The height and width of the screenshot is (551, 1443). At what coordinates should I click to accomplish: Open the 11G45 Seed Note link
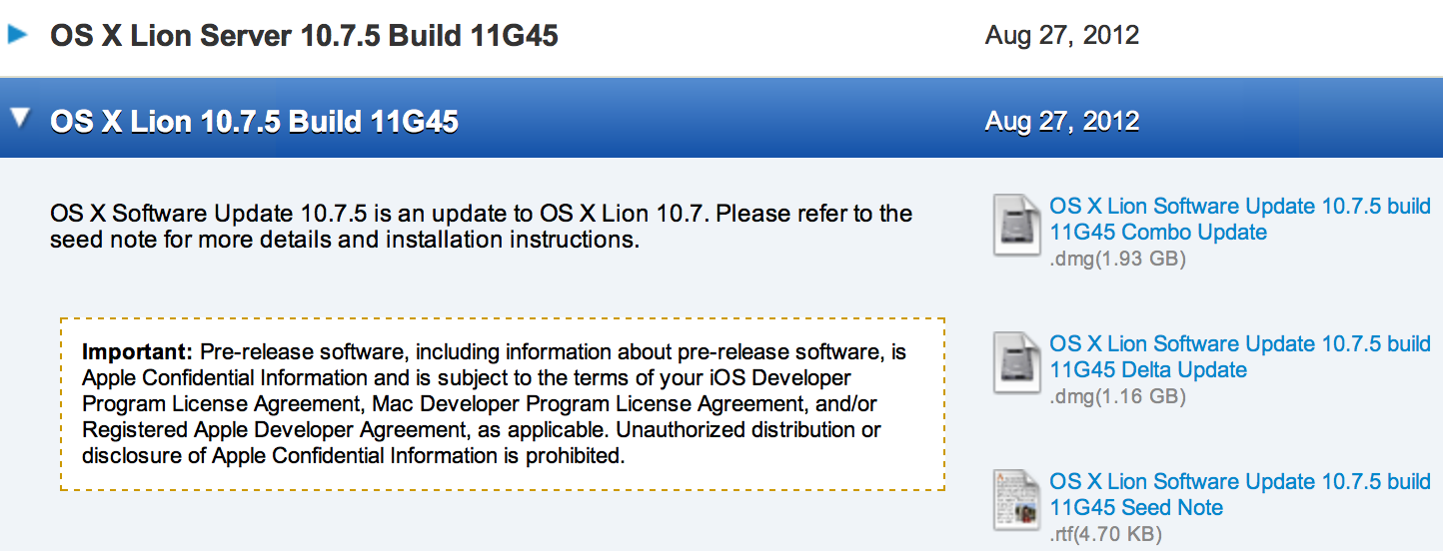point(1240,494)
